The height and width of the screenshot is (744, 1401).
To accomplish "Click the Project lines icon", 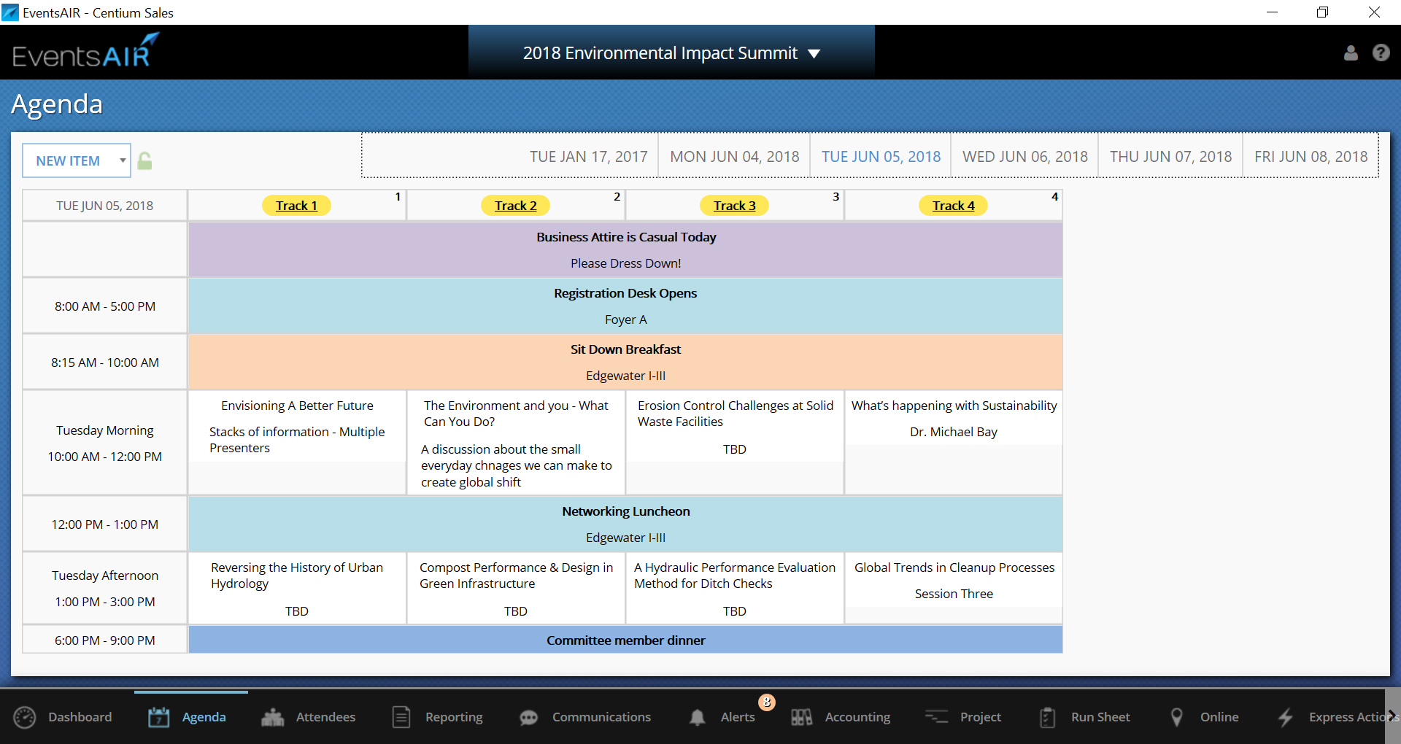I will coord(936,717).
